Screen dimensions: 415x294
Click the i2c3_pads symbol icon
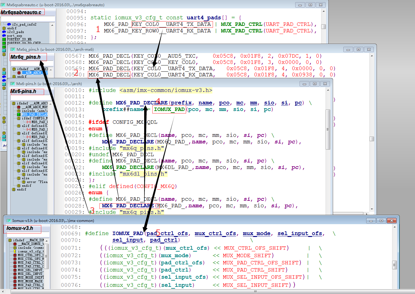click(x=4, y=32)
